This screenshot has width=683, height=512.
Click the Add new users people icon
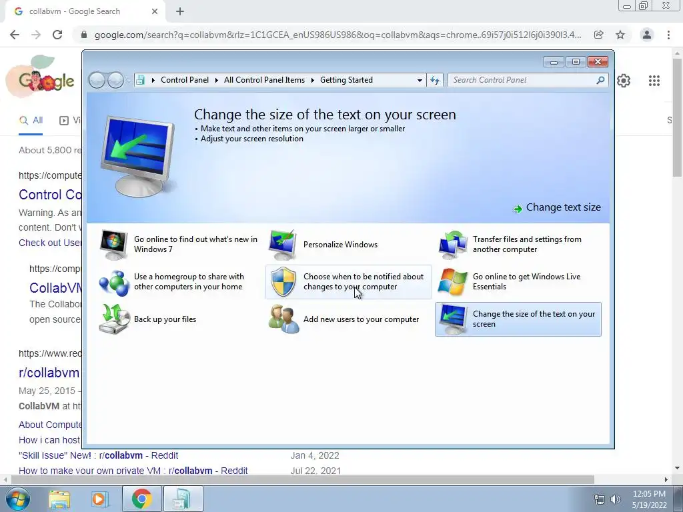click(284, 319)
